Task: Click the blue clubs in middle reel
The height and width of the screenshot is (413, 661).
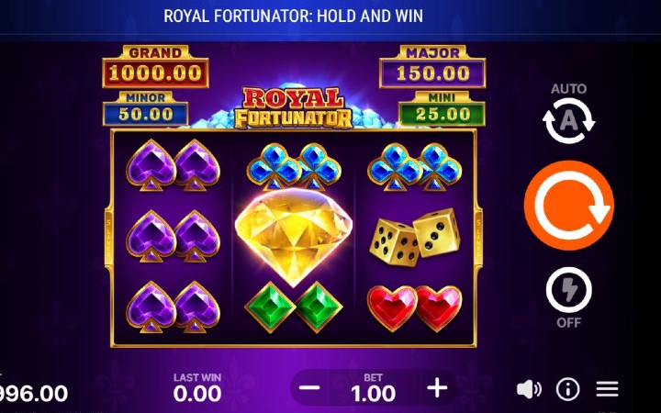Action: (294, 166)
